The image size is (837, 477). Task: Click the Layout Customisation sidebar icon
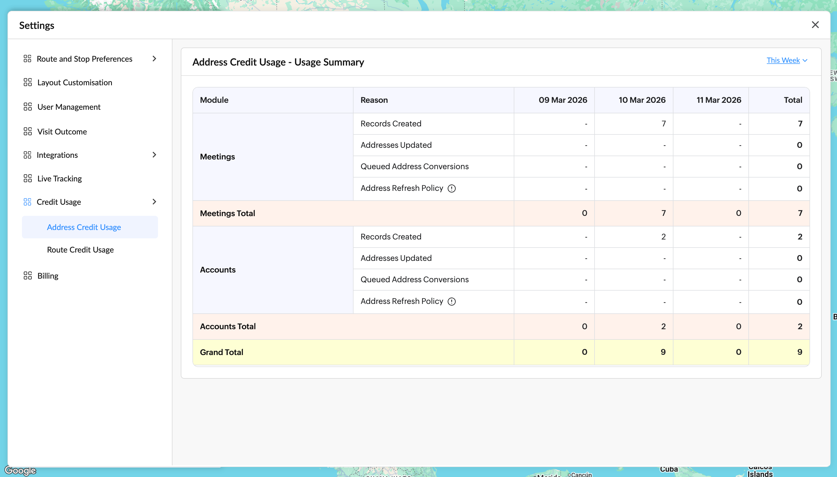[x=27, y=82]
